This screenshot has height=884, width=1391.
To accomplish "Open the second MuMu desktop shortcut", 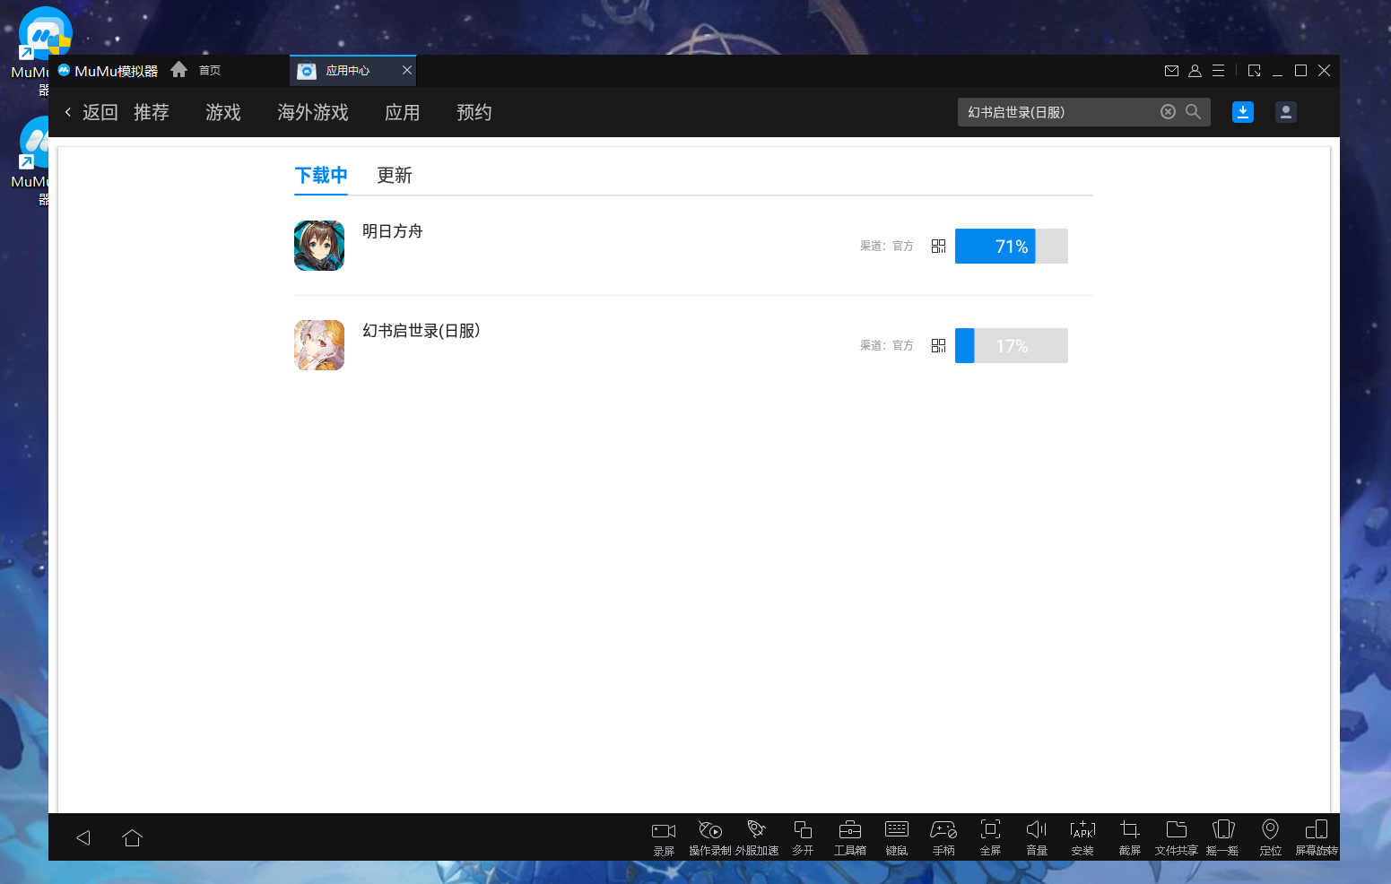I will pyautogui.click(x=34, y=160).
